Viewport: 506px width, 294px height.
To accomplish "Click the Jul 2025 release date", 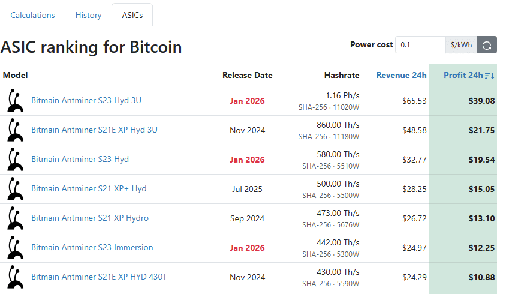I will click(247, 190).
